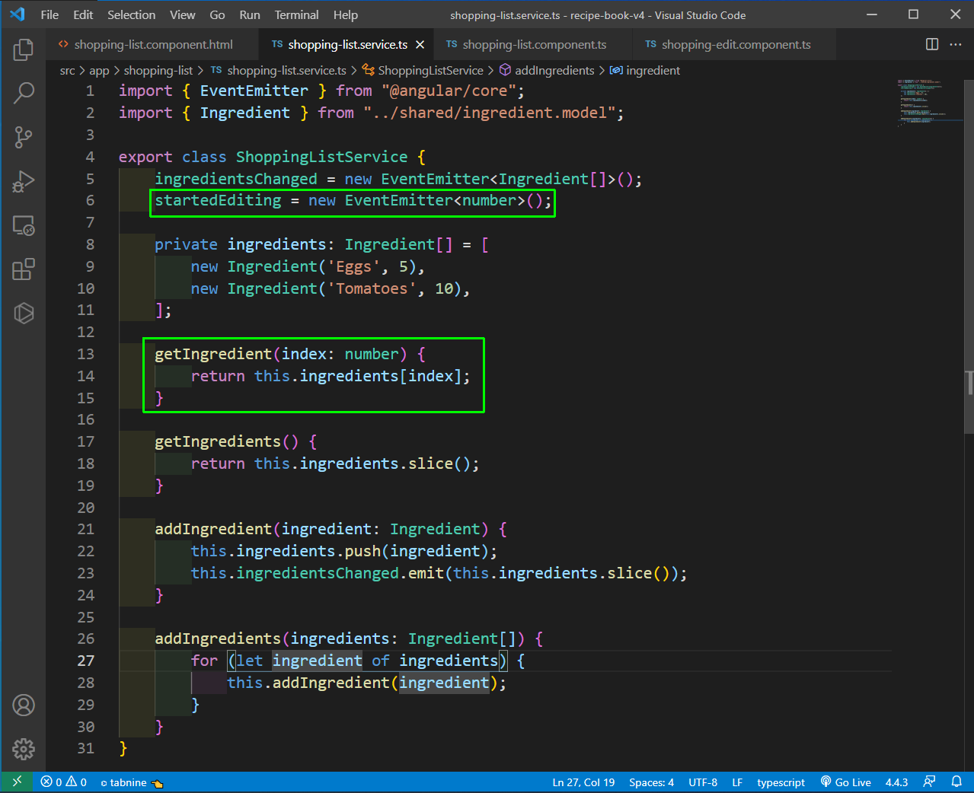Open the Search view icon

pyautogui.click(x=24, y=93)
